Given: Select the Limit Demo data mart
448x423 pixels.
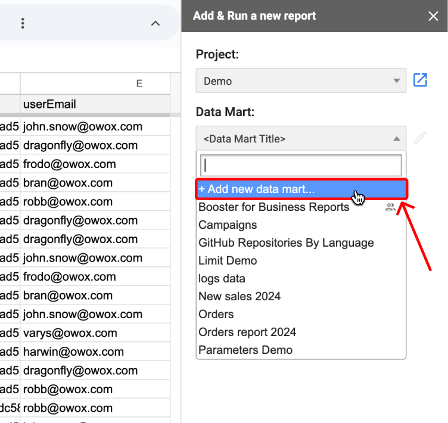Looking at the screenshot, I should point(301,261).
